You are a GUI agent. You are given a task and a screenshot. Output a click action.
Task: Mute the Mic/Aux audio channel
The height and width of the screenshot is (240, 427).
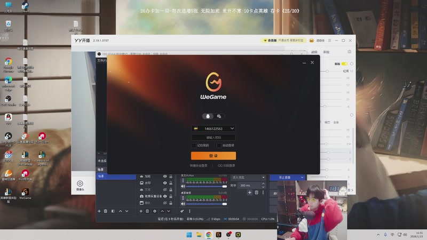click(x=183, y=186)
